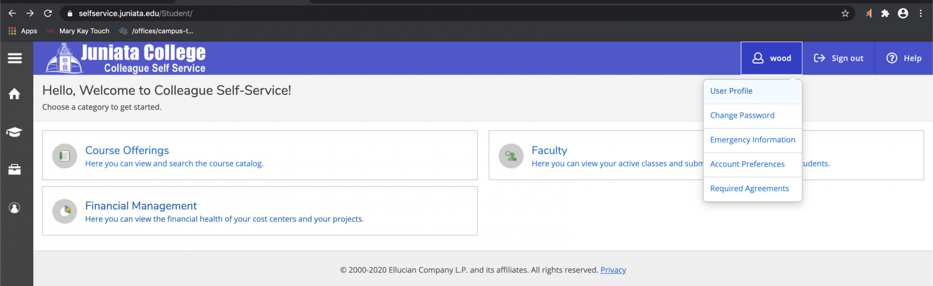This screenshot has width=933, height=286.
Task: Open the hamburger navigation menu
Action: (x=15, y=58)
